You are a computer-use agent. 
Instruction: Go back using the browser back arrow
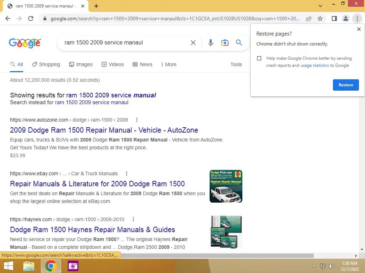pyautogui.click(x=8, y=18)
